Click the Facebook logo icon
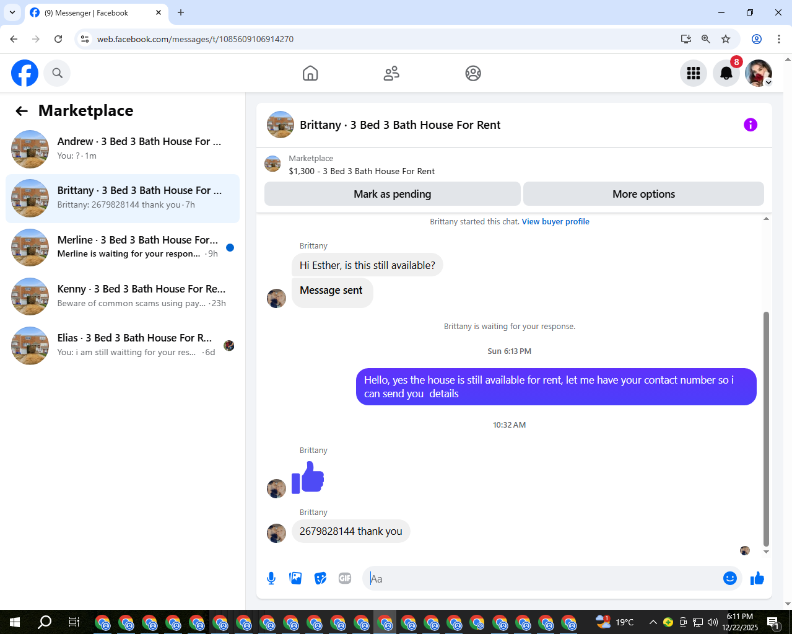This screenshot has width=792, height=634. click(25, 73)
